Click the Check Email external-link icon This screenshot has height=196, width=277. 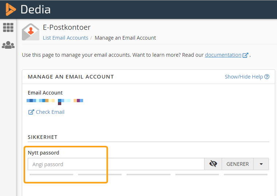tap(31, 112)
